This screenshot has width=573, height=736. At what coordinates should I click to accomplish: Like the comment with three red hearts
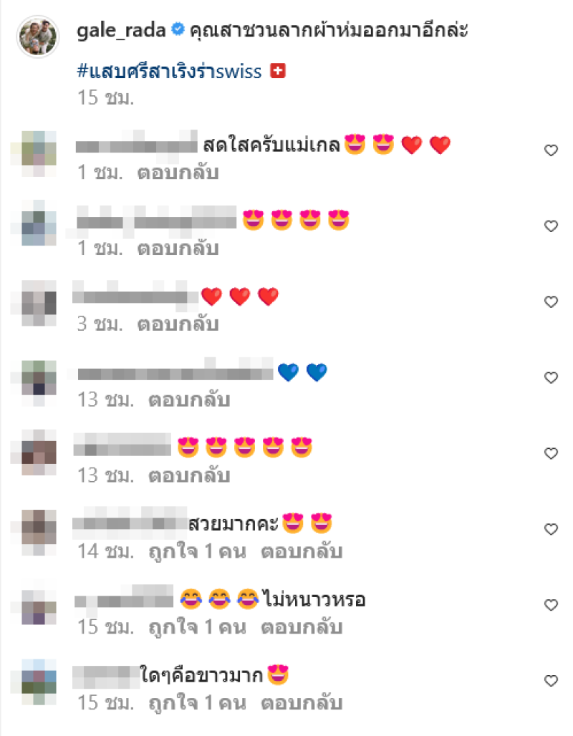551,302
